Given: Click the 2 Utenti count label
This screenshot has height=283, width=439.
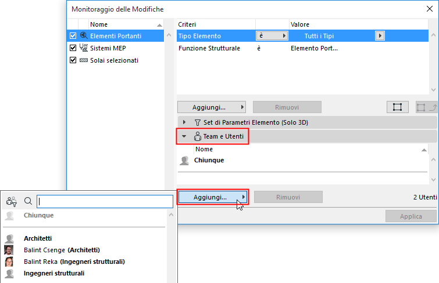Looking at the screenshot, I should [x=425, y=197].
